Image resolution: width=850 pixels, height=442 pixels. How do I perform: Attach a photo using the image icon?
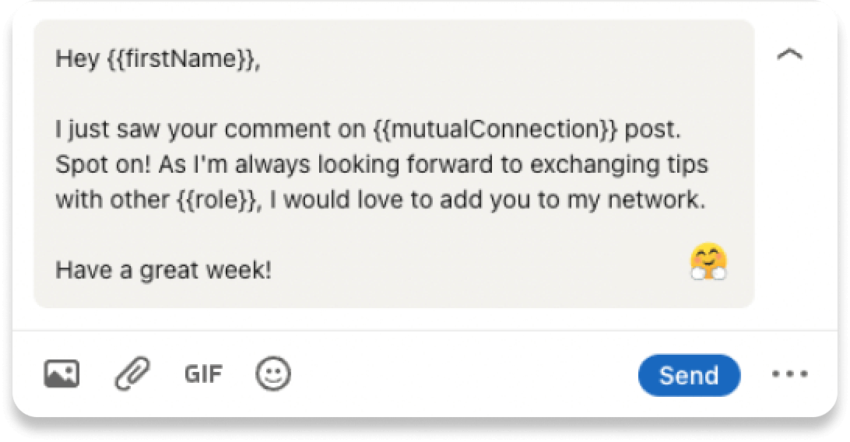61,375
